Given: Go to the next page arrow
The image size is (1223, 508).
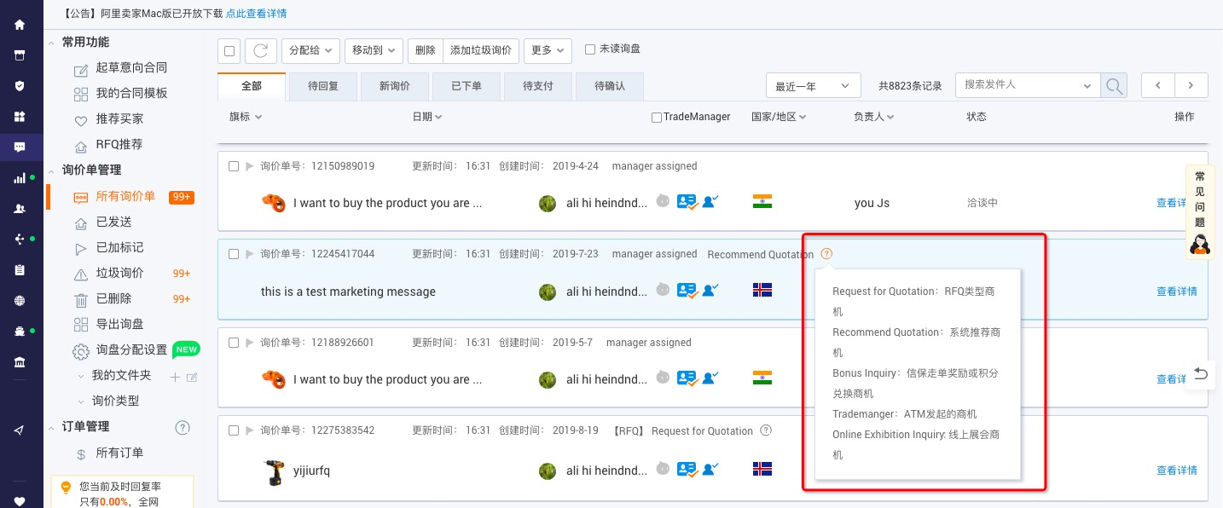Looking at the screenshot, I should coord(1191,85).
